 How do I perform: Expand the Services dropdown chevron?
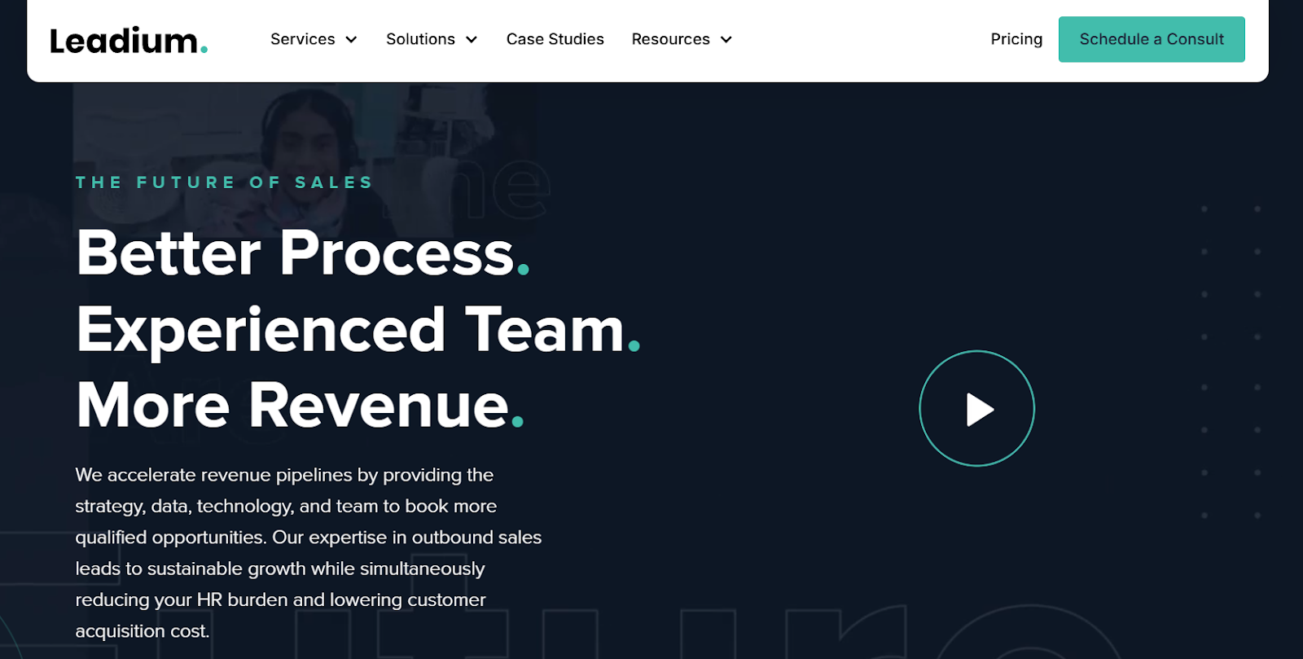click(352, 40)
